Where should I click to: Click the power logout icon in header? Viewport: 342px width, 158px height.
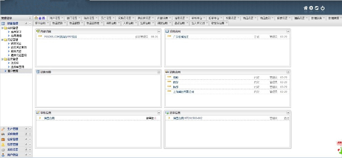[323, 8]
